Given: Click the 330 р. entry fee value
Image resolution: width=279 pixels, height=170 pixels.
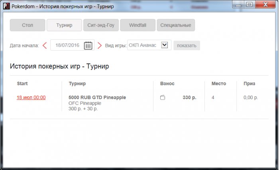Looking at the screenshot, I should click(189, 98).
